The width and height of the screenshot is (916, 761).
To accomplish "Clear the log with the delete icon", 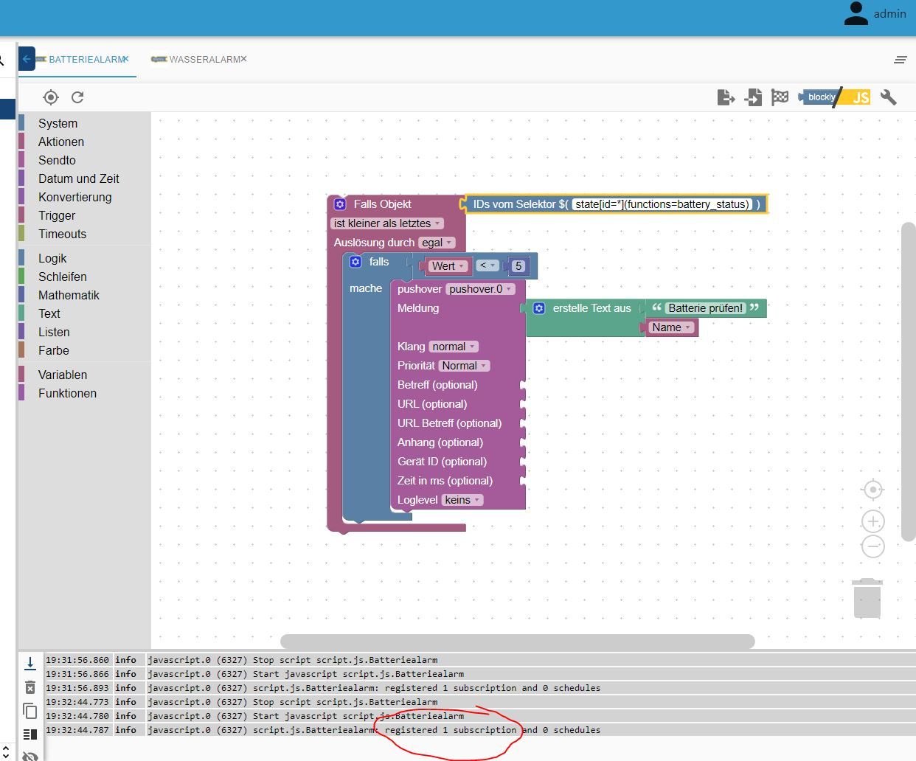I will (x=30, y=687).
